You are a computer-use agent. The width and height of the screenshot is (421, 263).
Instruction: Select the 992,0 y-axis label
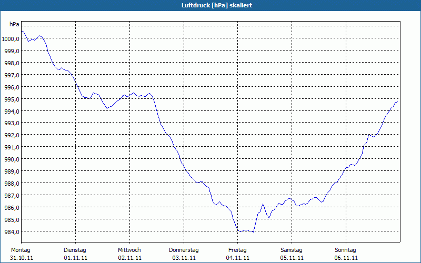(12, 135)
